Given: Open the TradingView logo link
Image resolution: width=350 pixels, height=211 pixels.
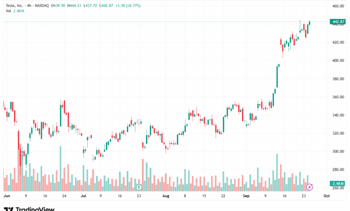Looking at the screenshot, I should click(29, 208).
